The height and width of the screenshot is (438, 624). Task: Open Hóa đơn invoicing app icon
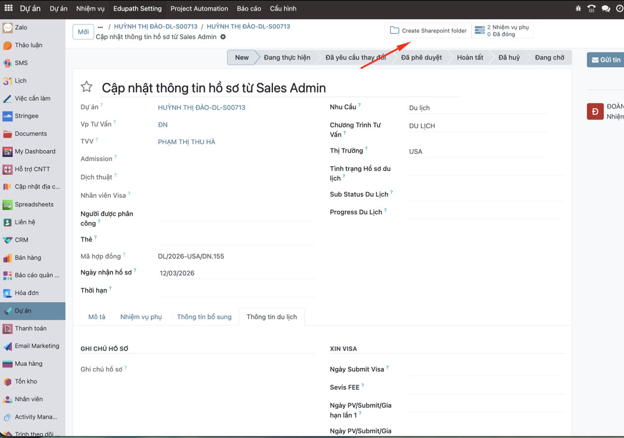8,293
